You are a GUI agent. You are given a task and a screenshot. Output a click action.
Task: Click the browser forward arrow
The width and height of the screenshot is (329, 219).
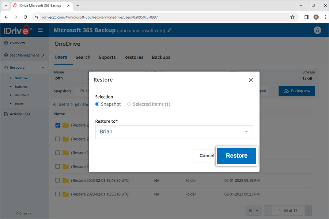[x=16, y=17]
